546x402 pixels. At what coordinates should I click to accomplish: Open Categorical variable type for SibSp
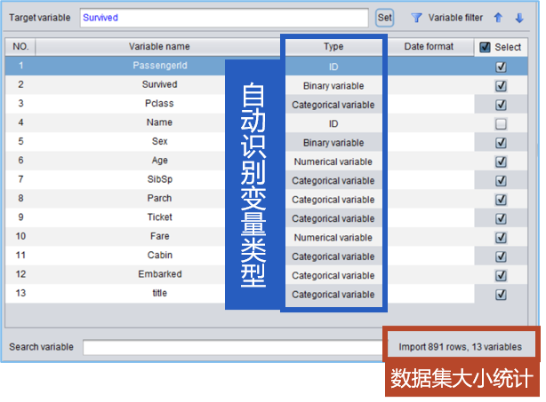coord(333,180)
